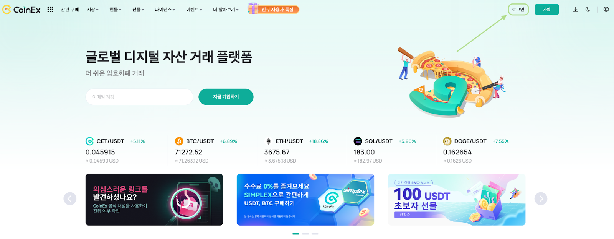Screen dimensions: 614x239
Task: Open the 간편 구매 menu item
Action: (69, 10)
